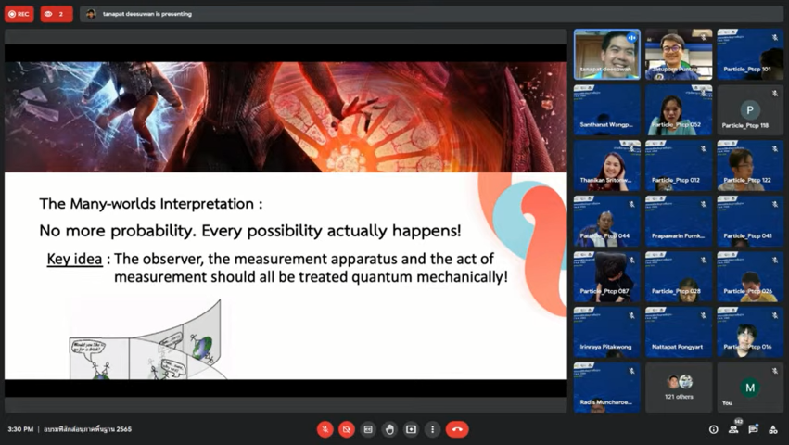Image resolution: width=789 pixels, height=445 pixels.
Task: Select the Particle_Ptcp 026 video tile
Action: pyautogui.click(x=750, y=277)
